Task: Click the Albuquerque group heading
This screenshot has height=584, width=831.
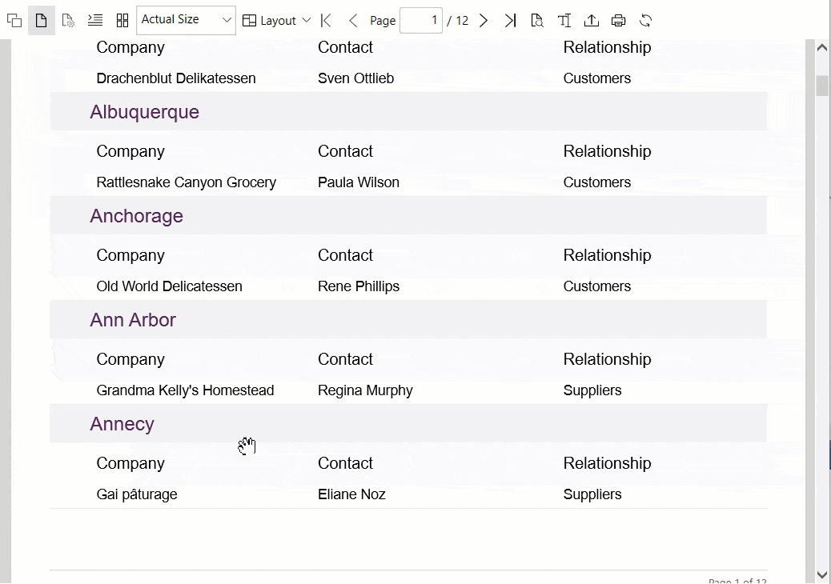Action: 145,112
